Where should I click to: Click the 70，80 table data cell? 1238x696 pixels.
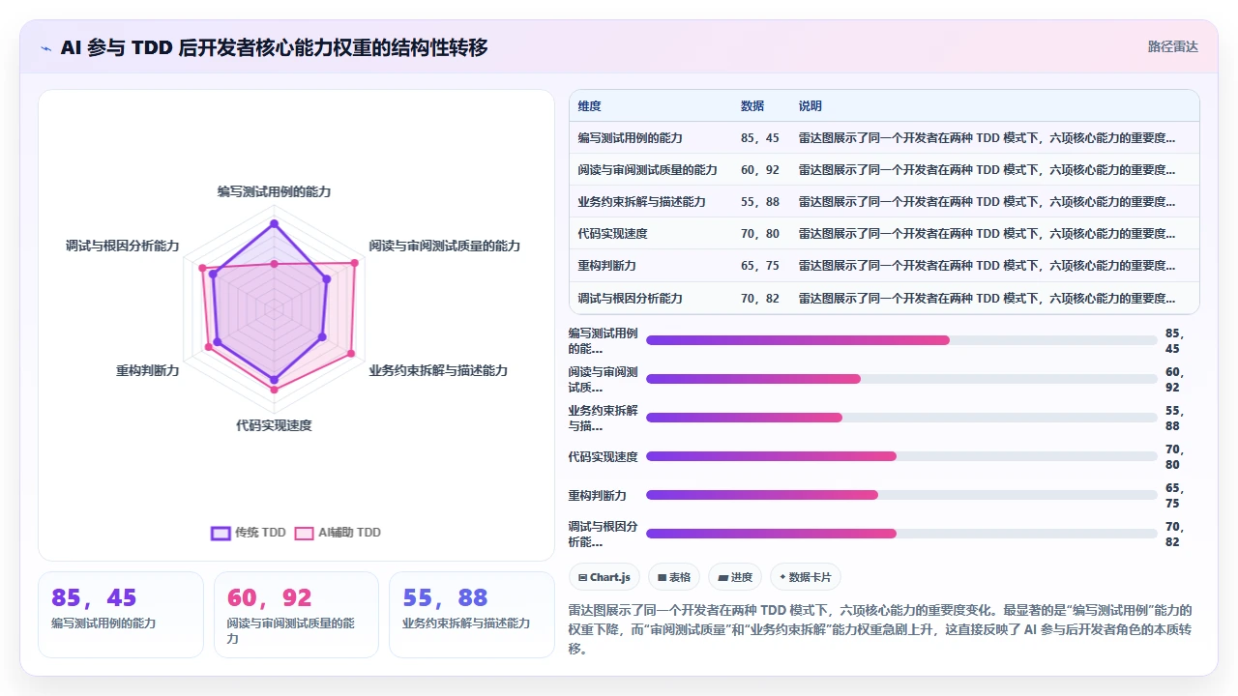(759, 234)
